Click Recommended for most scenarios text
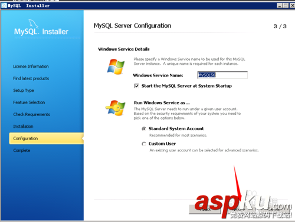 coord(178,135)
